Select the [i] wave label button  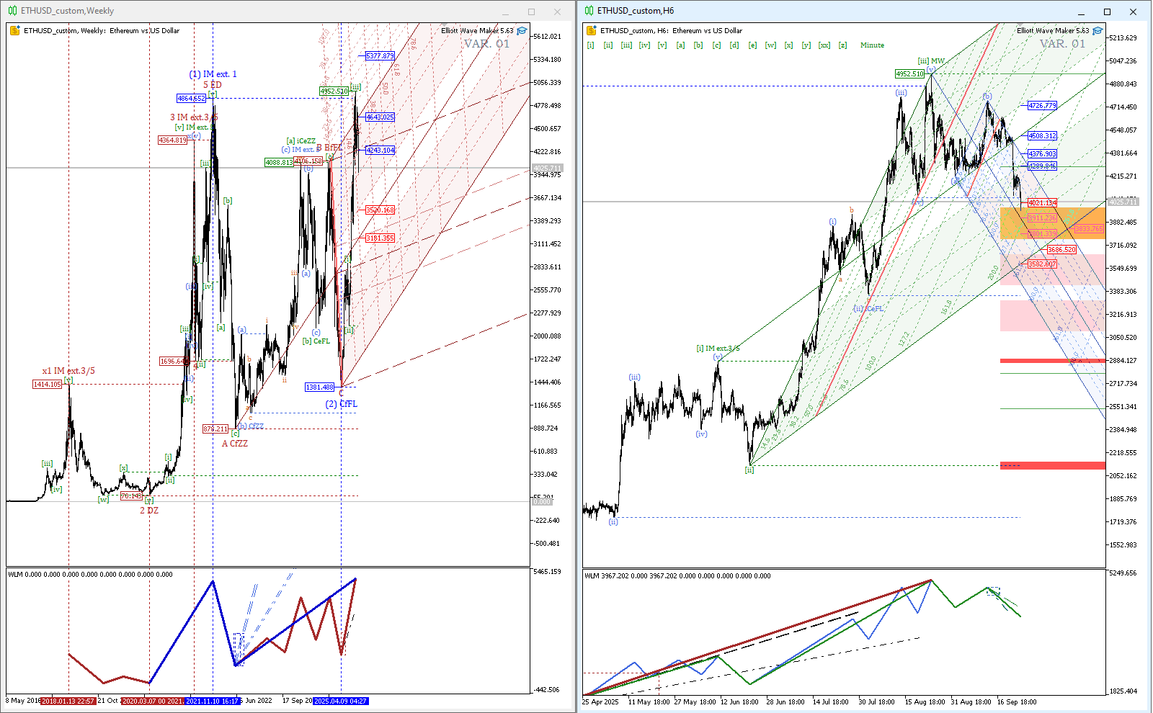590,45
